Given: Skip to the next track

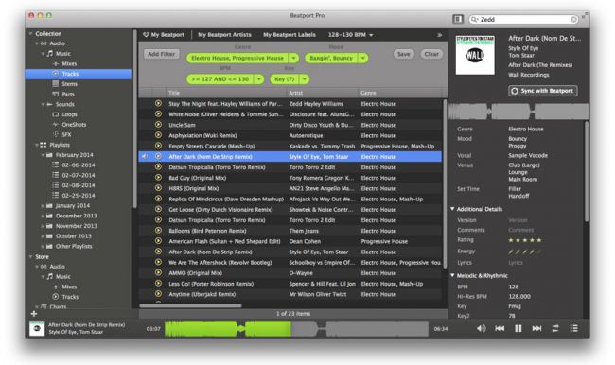Looking at the screenshot, I should pyautogui.click(x=536, y=328).
